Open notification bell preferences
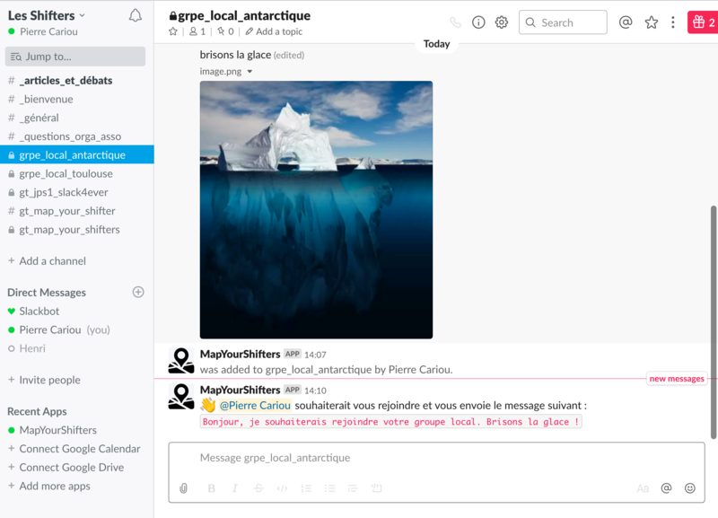 click(136, 16)
